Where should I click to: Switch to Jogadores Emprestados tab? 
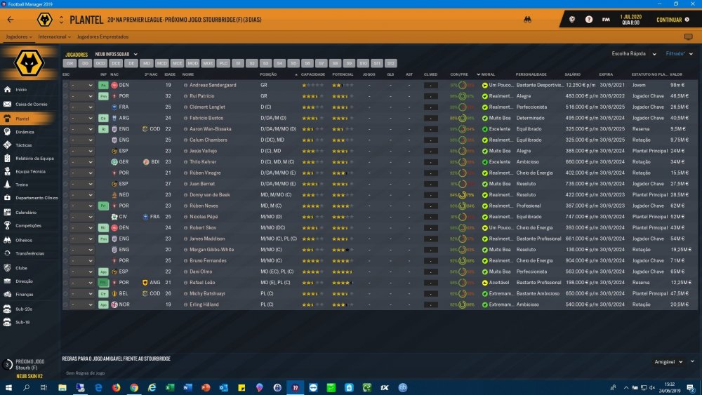coord(102,36)
